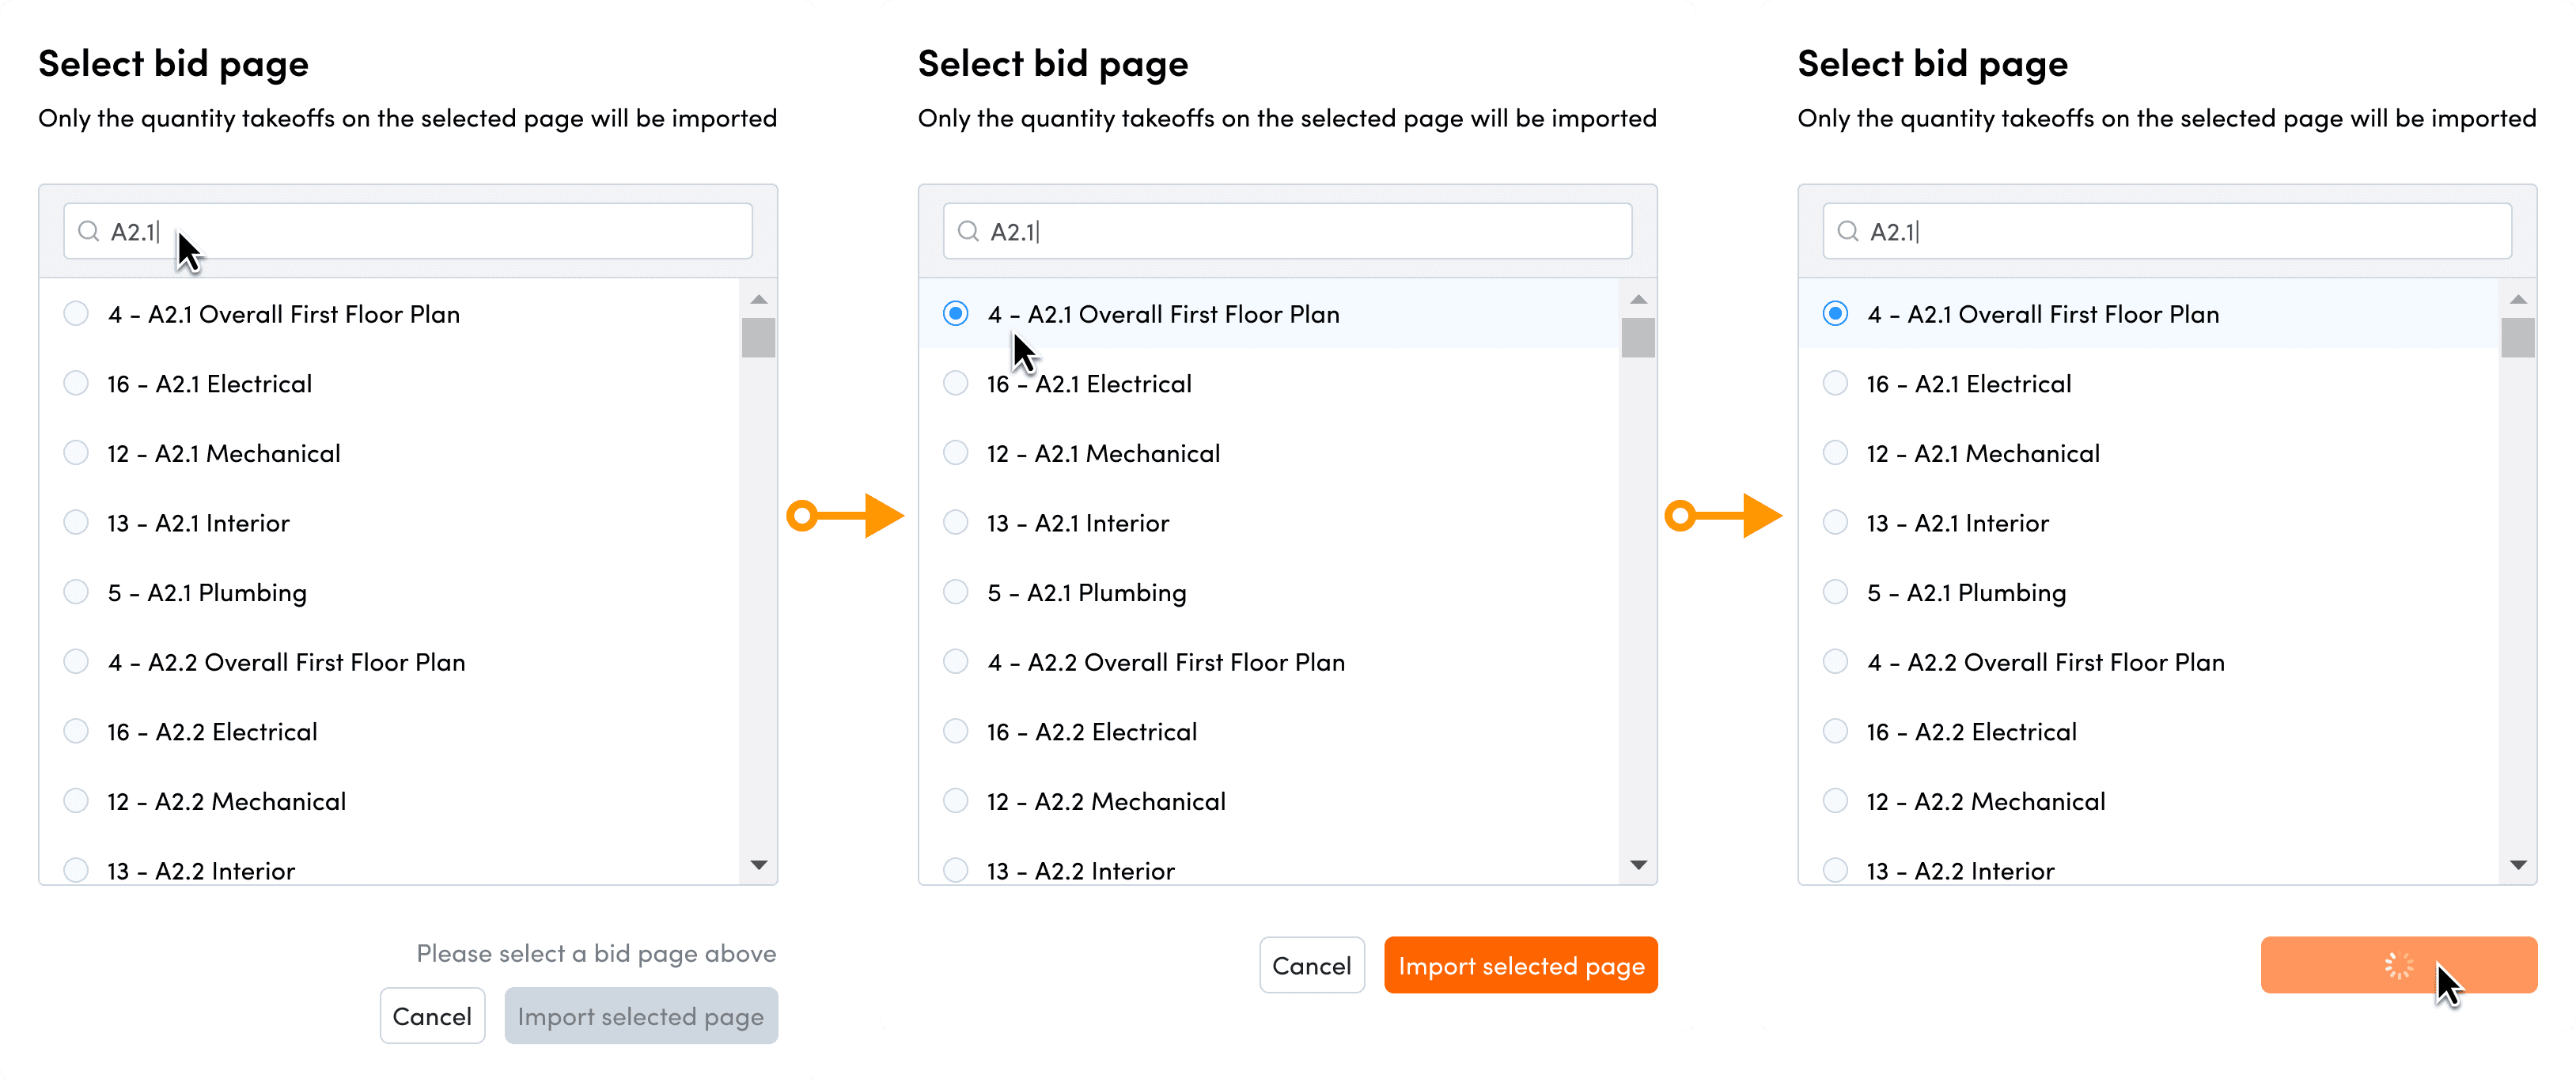Viewport: 2576px width, 1082px height.
Task: Click the scroll down arrow in the middle list
Action: 1638,865
